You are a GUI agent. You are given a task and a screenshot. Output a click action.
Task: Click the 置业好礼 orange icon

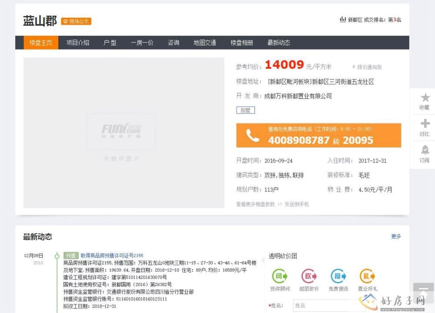tap(367, 276)
